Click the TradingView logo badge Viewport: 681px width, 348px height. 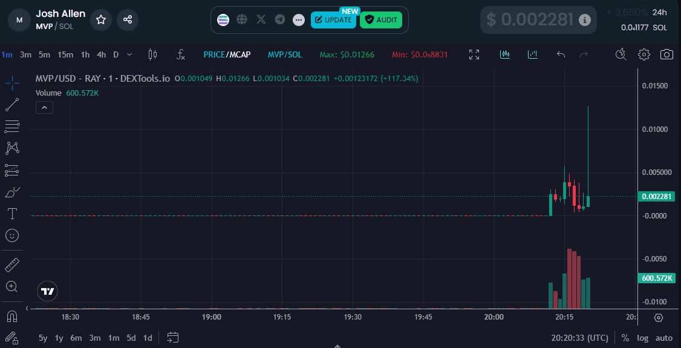pos(48,291)
